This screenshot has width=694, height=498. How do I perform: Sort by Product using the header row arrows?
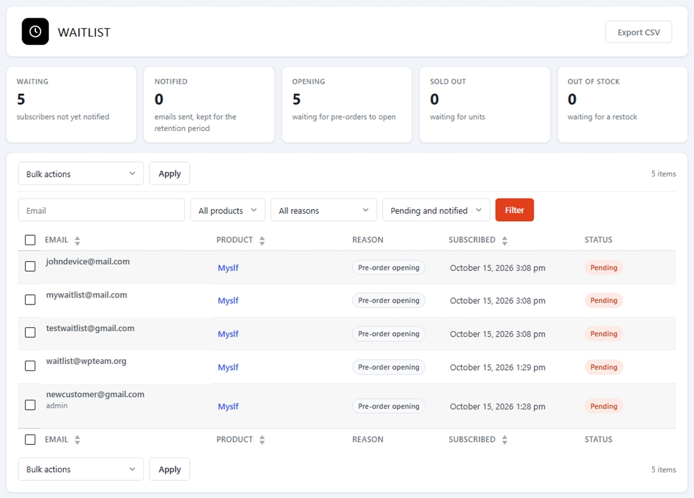pyautogui.click(x=262, y=241)
